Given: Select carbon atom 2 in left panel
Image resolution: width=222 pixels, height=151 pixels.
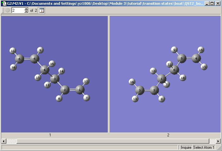Looking at the screenshot, I should [x=65, y=90].
